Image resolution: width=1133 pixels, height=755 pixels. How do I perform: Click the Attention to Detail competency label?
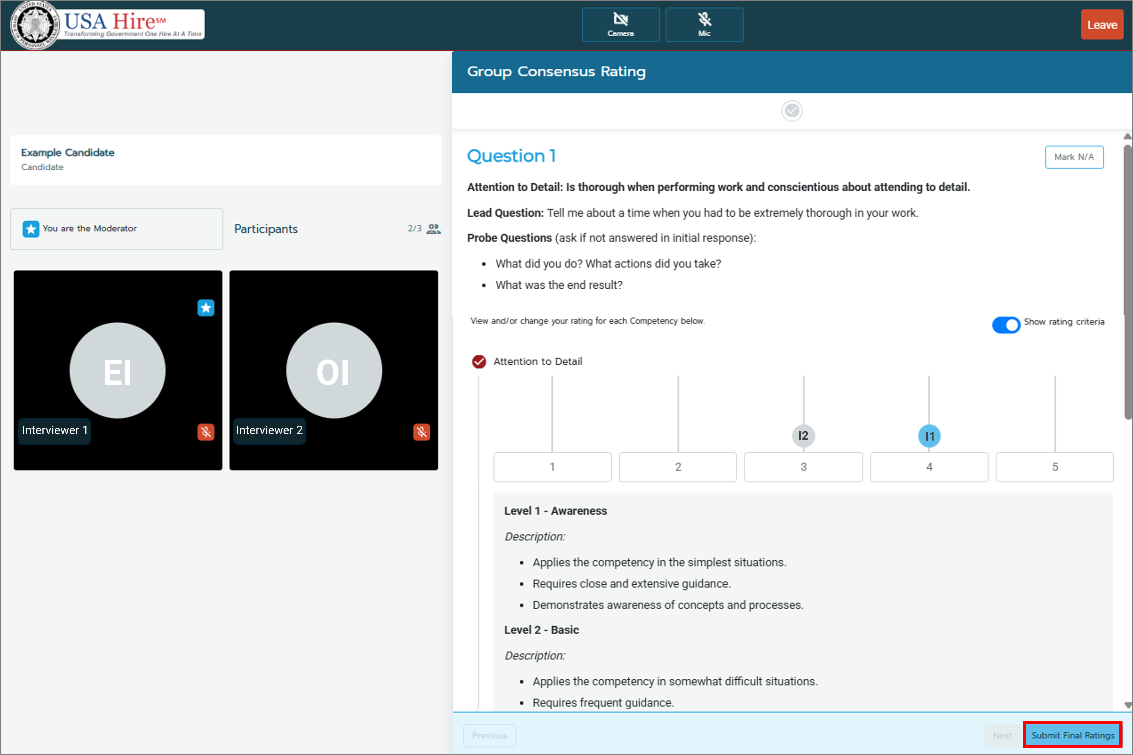[x=538, y=361]
